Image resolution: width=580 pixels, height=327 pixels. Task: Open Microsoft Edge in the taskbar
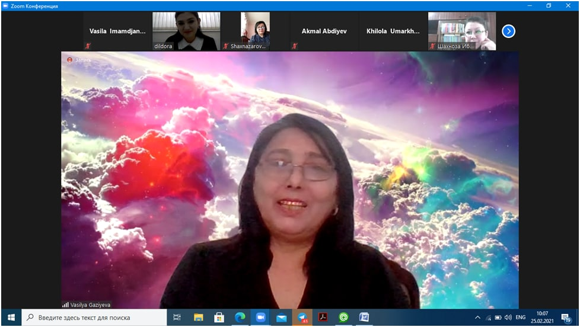click(x=240, y=318)
